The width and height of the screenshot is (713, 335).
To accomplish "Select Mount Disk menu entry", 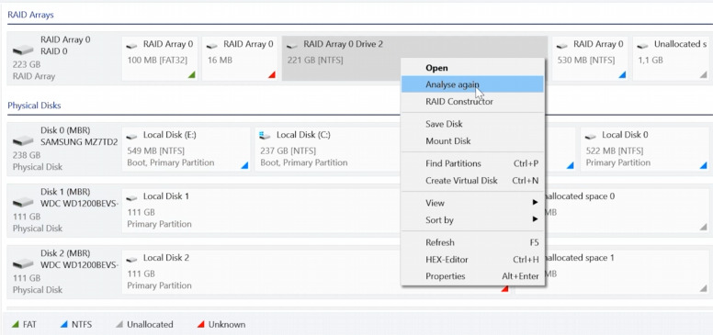I will tap(472, 141).
